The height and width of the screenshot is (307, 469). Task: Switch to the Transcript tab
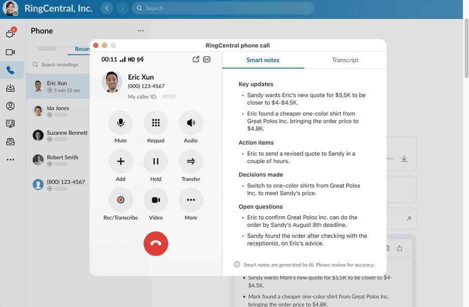click(345, 60)
